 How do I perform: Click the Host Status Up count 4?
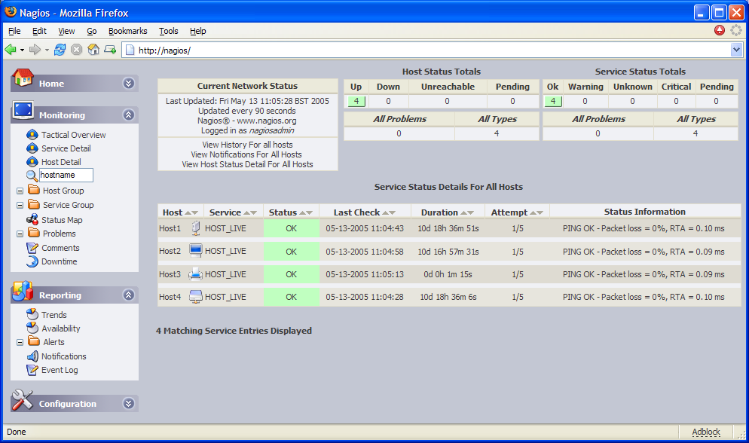click(356, 101)
